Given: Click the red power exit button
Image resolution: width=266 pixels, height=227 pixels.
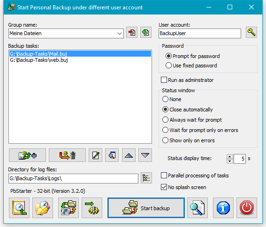Looking at the screenshot, I should (x=247, y=208).
